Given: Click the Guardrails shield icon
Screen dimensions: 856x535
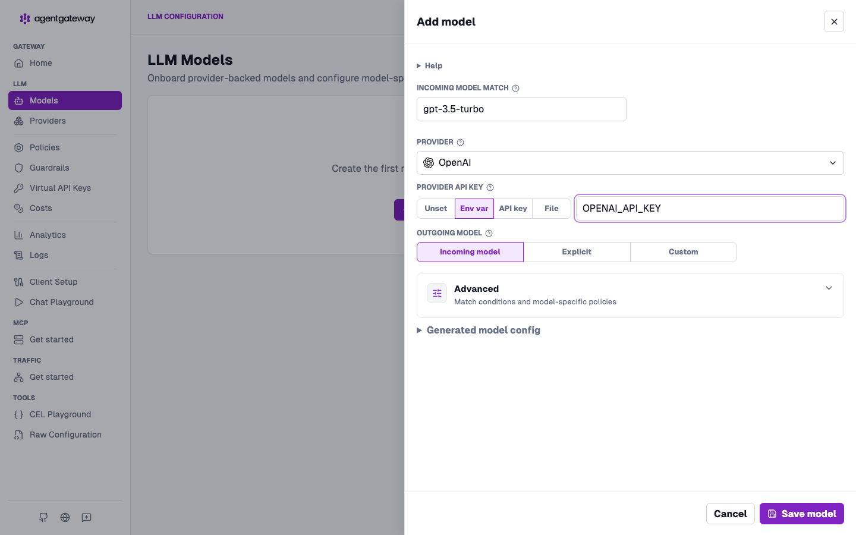Looking at the screenshot, I should point(19,168).
